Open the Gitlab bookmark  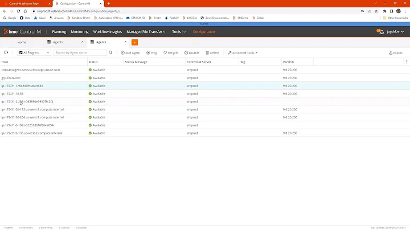click(x=258, y=18)
